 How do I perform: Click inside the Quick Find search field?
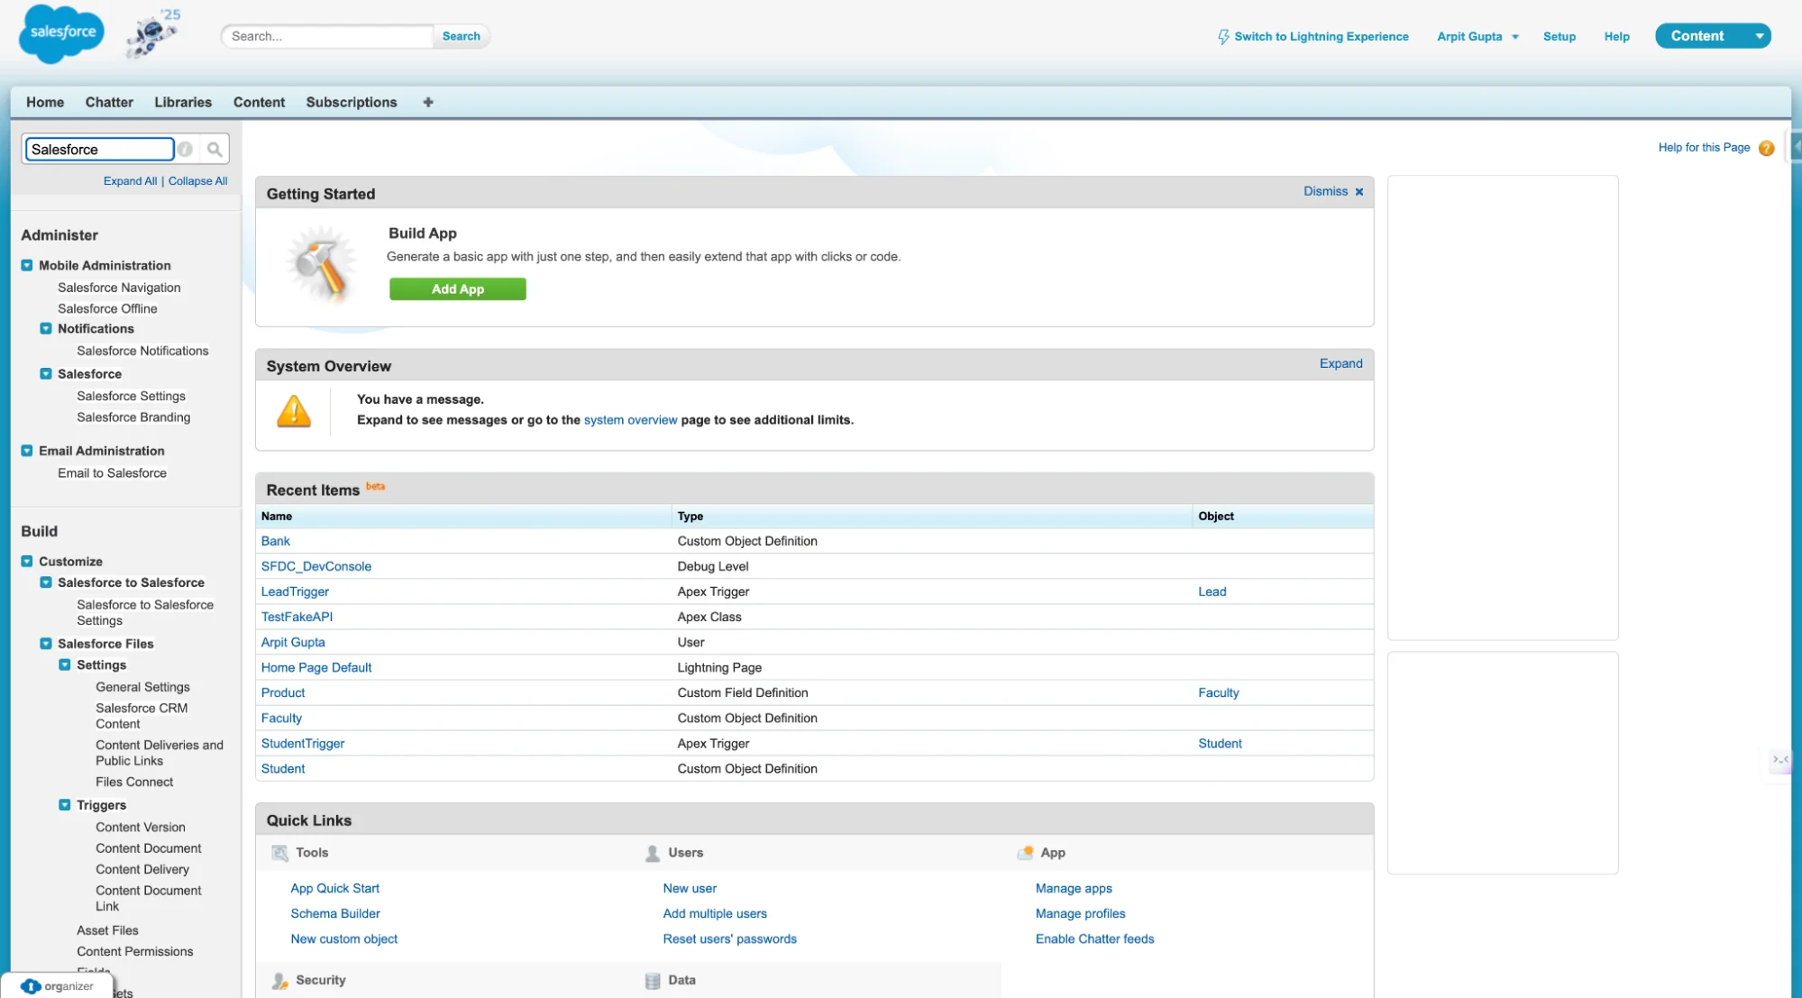[98, 149]
